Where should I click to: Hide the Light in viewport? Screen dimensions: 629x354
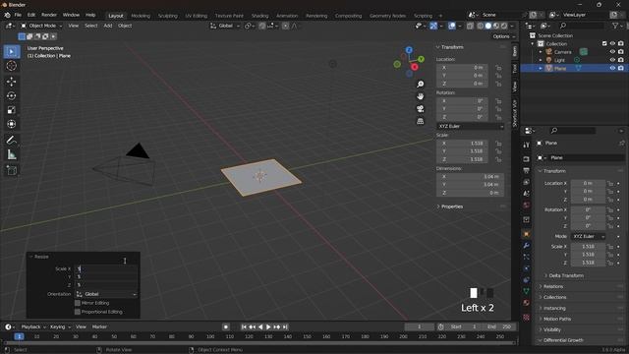pyautogui.click(x=612, y=60)
